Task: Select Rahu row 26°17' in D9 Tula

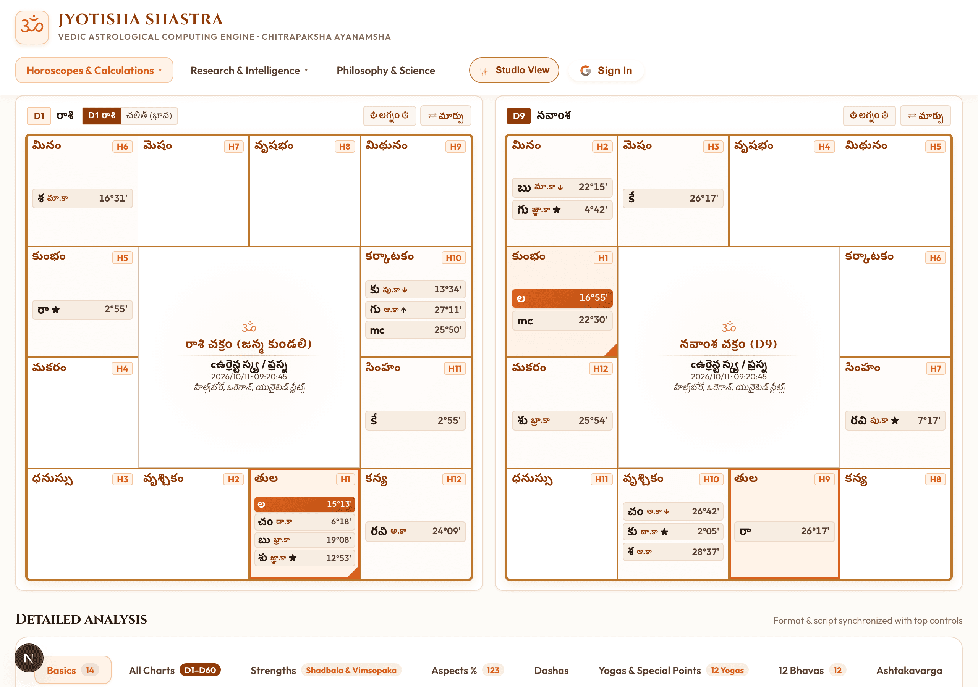Action: point(785,532)
